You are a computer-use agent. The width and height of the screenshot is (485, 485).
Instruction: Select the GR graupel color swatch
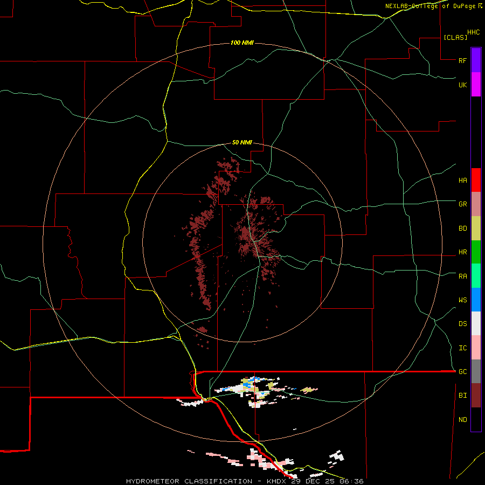[x=476, y=204]
